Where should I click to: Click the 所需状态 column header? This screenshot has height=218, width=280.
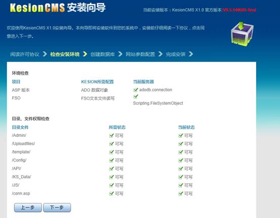[x=117, y=127]
